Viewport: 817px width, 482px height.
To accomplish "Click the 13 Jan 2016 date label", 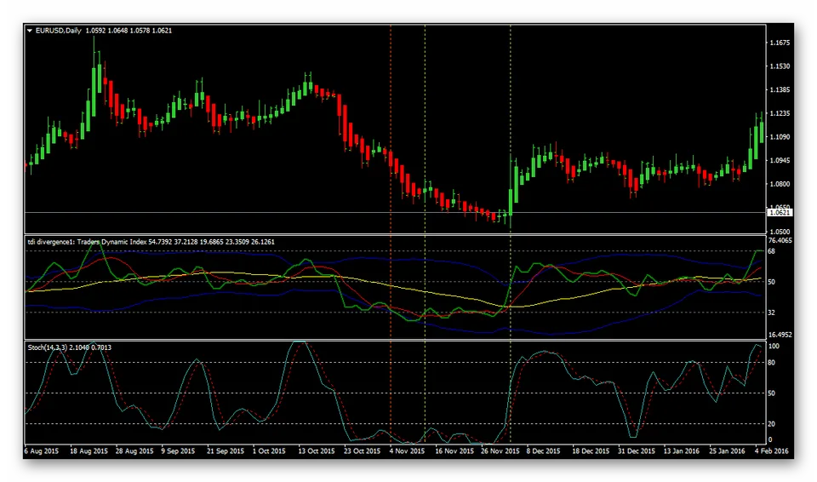I will point(682,450).
